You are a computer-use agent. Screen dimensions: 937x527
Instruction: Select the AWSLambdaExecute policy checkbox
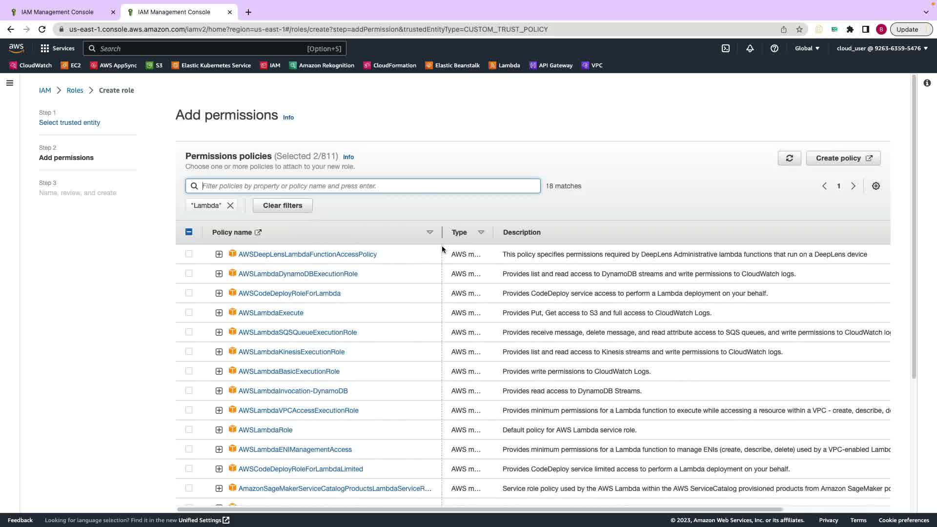189,313
